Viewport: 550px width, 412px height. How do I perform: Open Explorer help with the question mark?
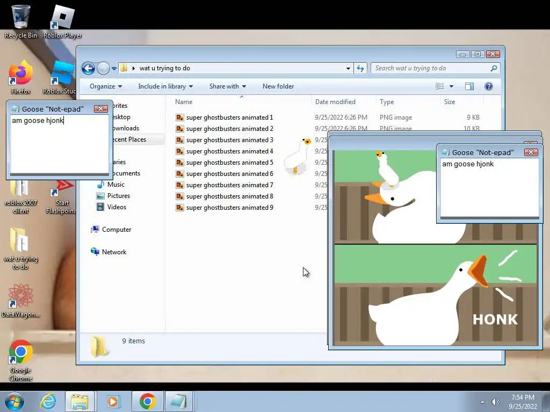click(x=489, y=86)
